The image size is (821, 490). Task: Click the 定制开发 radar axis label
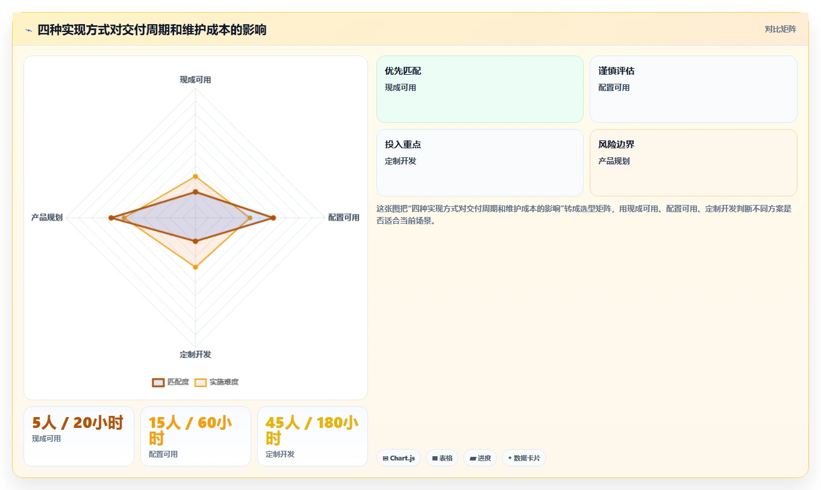195,354
